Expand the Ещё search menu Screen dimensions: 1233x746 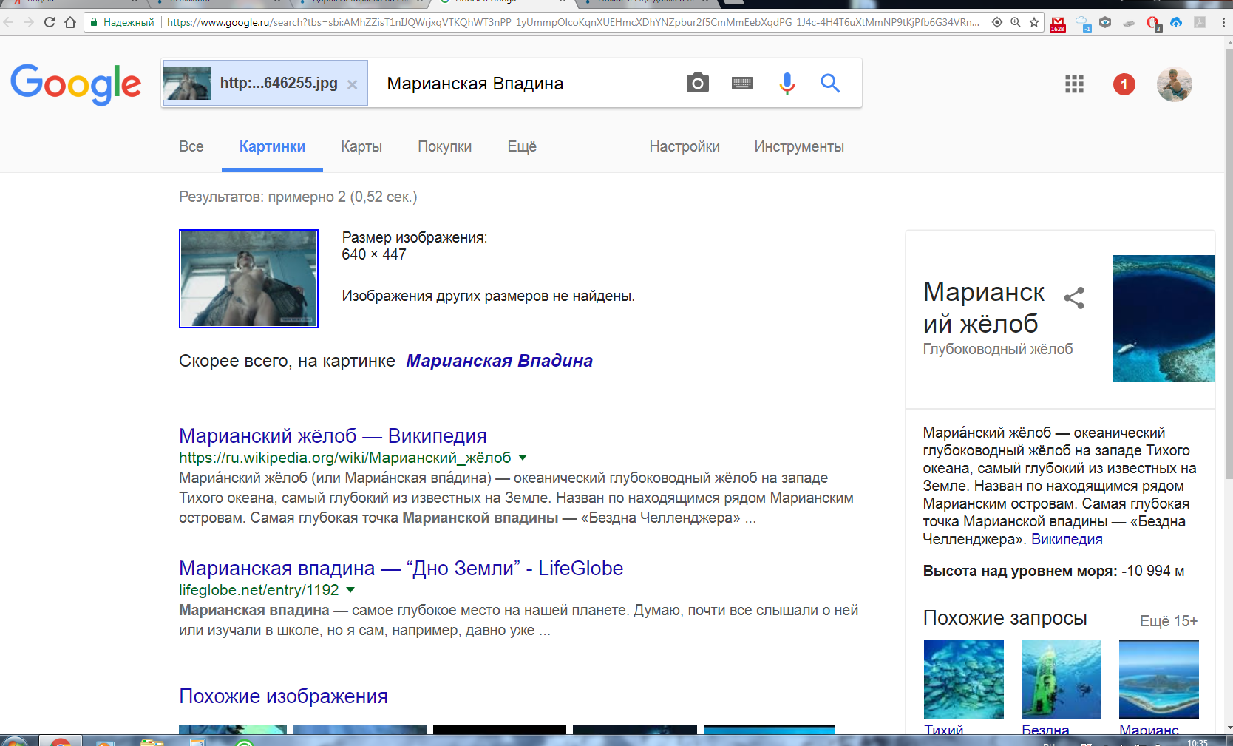(522, 146)
